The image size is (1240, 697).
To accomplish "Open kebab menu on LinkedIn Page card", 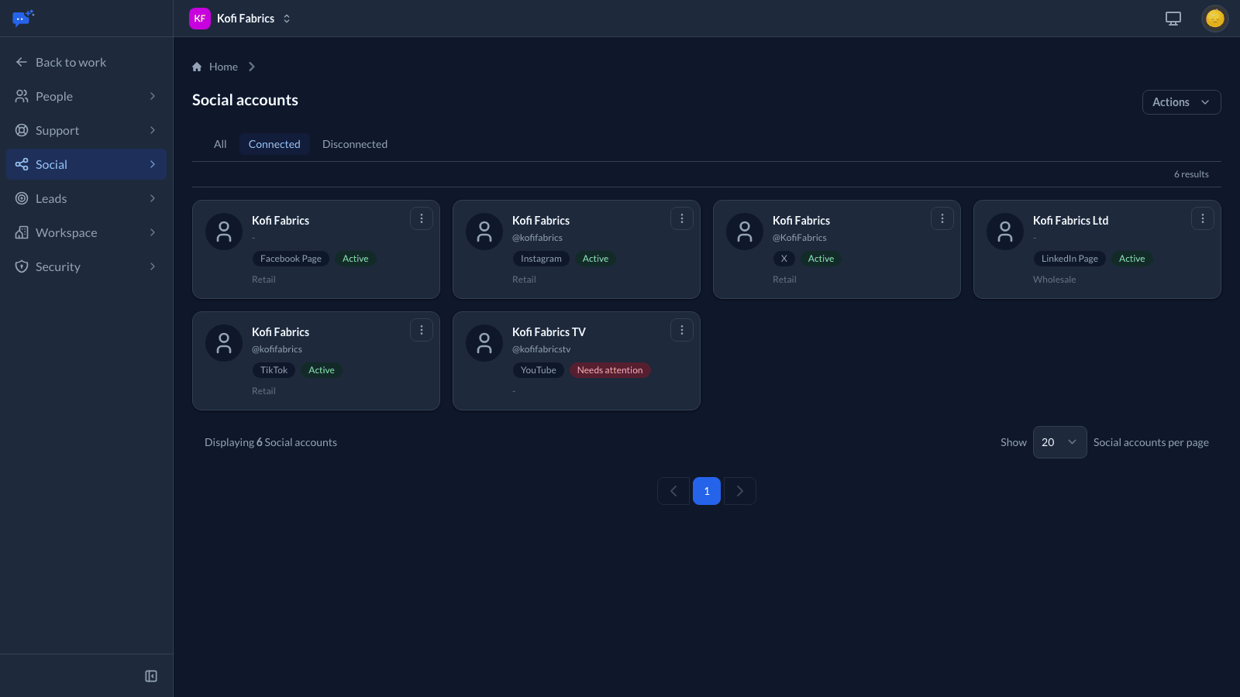I will pyautogui.click(x=1203, y=219).
